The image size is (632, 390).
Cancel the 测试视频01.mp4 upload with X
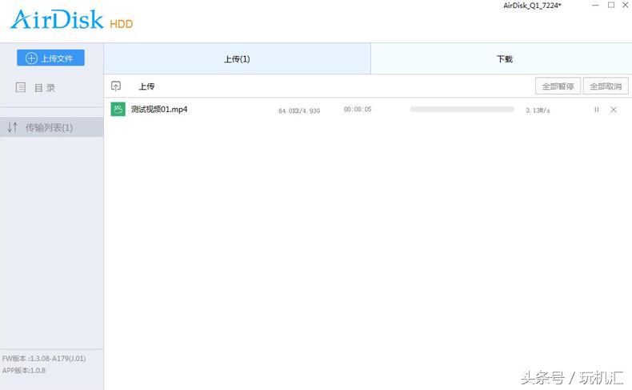pos(614,109)
